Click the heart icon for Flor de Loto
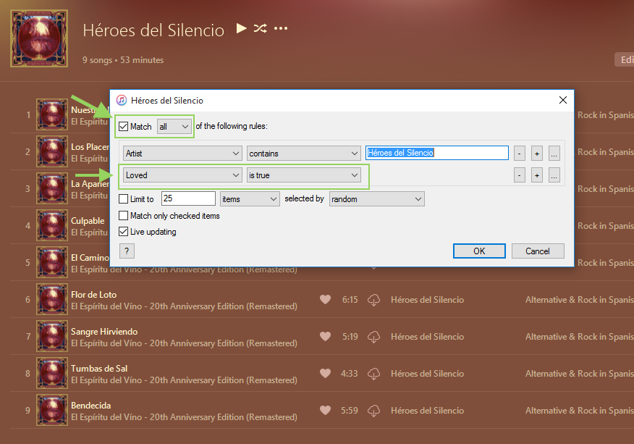The width and height of the screenshot is (634, 444). click(x=325, y=299)
